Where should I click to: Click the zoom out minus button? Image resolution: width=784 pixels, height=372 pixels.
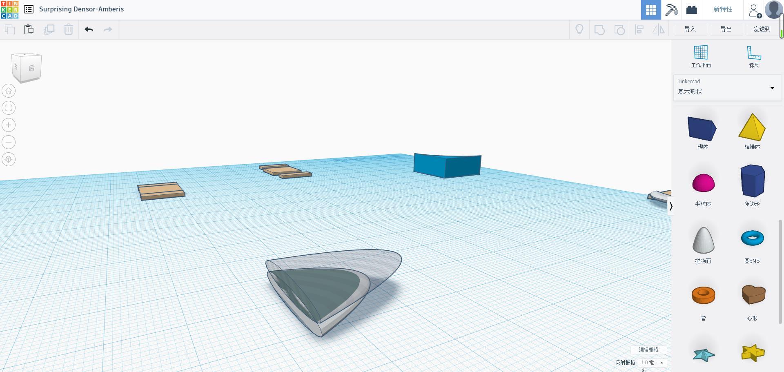coord(9,142)
